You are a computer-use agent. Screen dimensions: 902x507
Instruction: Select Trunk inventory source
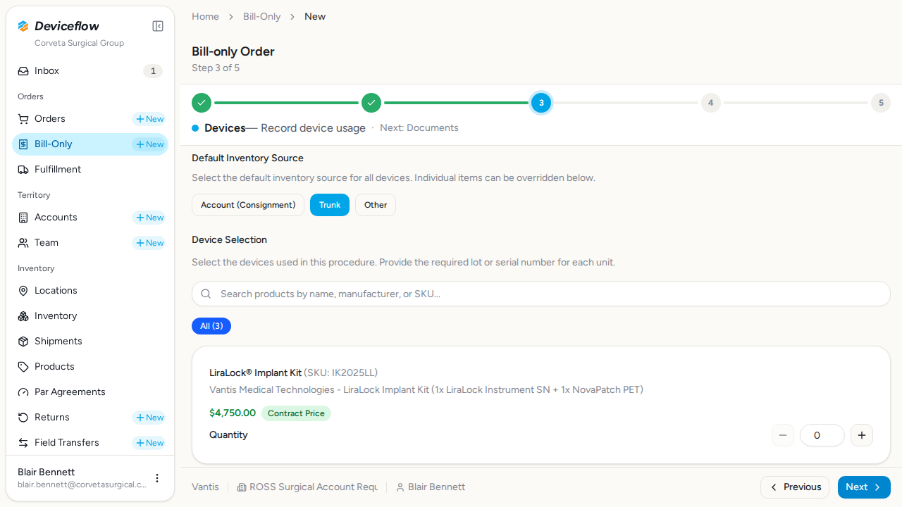[x=330, y=205]
